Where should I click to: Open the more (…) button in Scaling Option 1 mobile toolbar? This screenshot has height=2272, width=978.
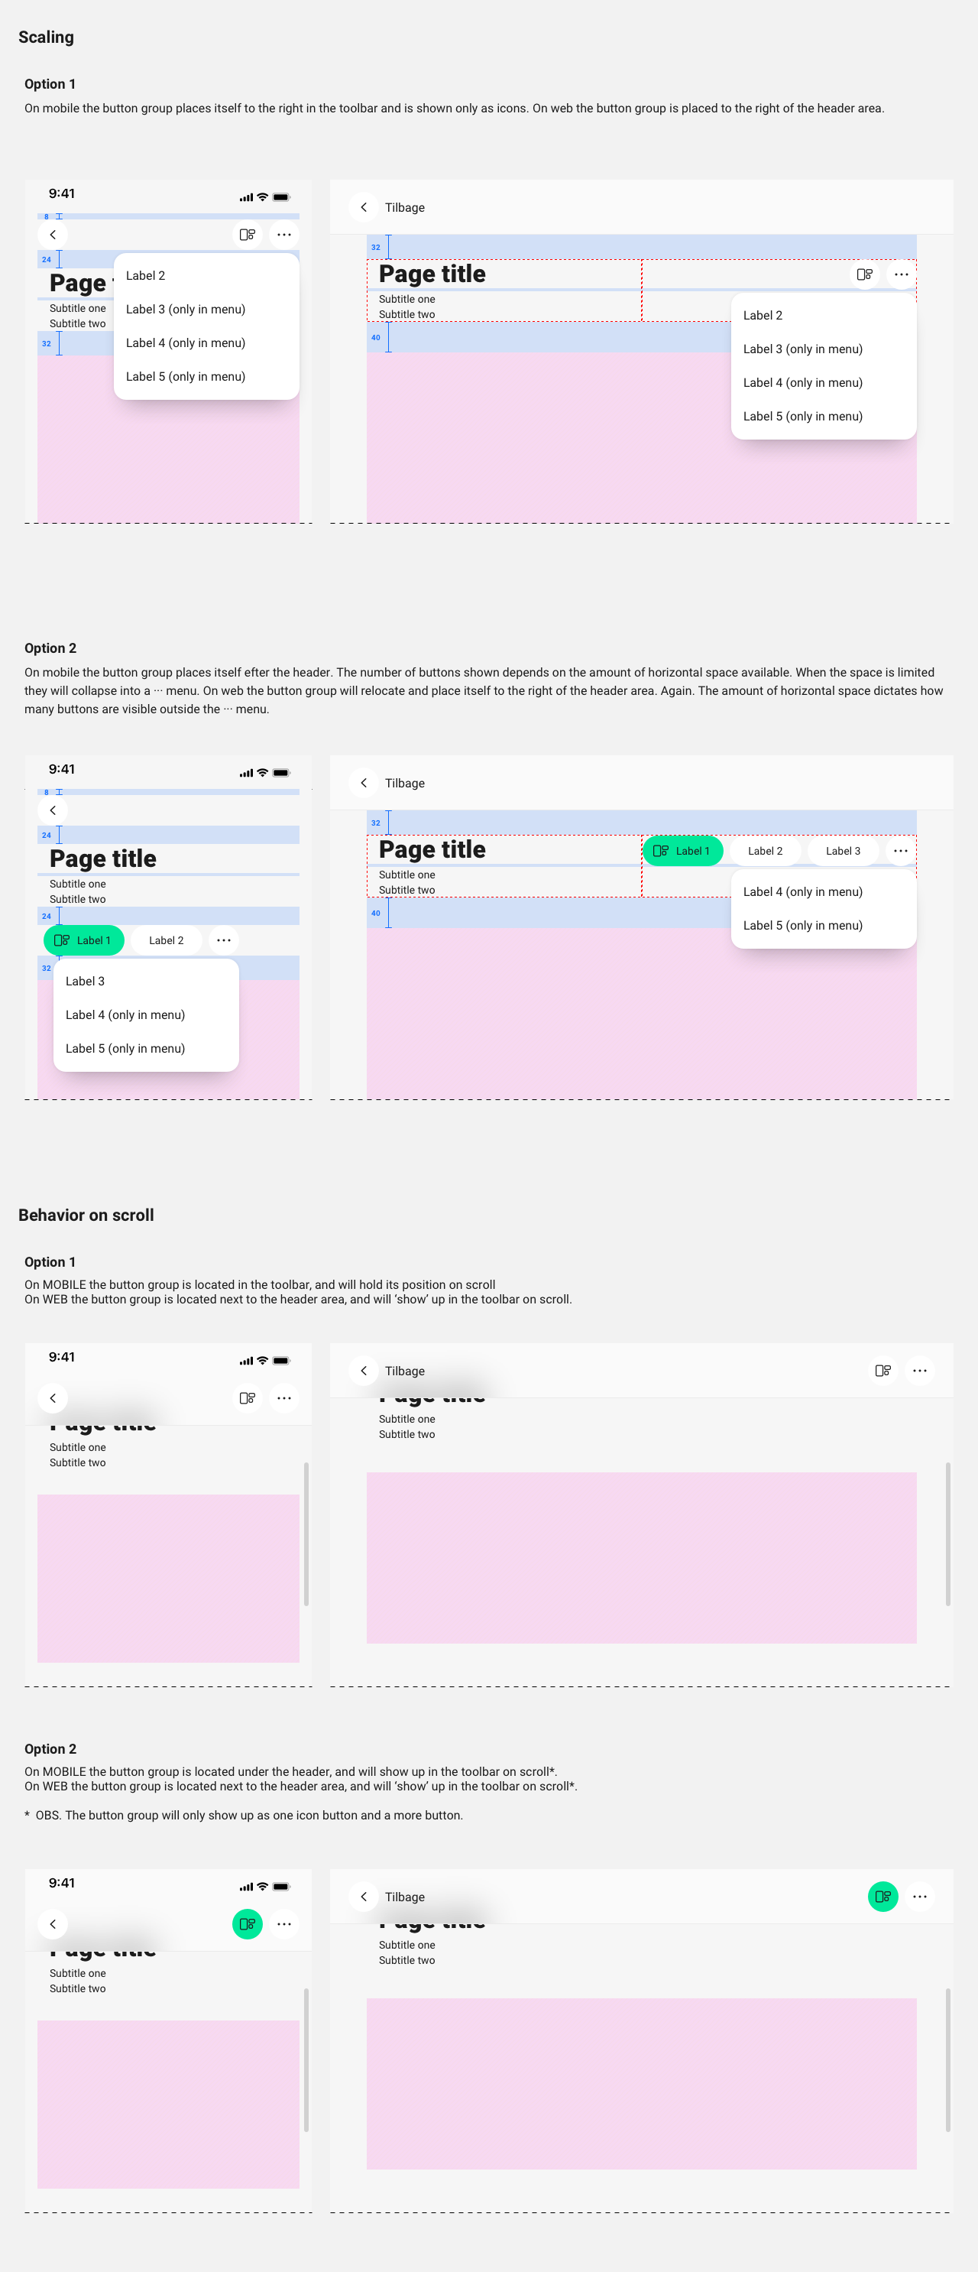284,235
